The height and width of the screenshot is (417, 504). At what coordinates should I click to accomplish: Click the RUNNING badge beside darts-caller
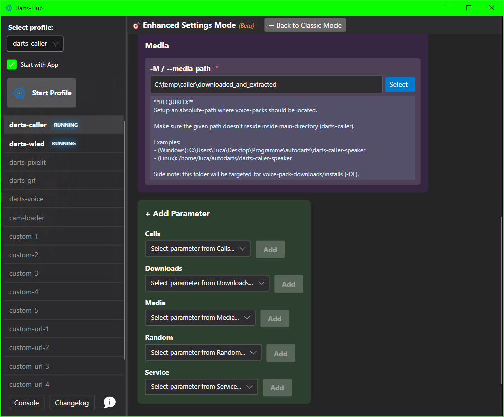66,125
